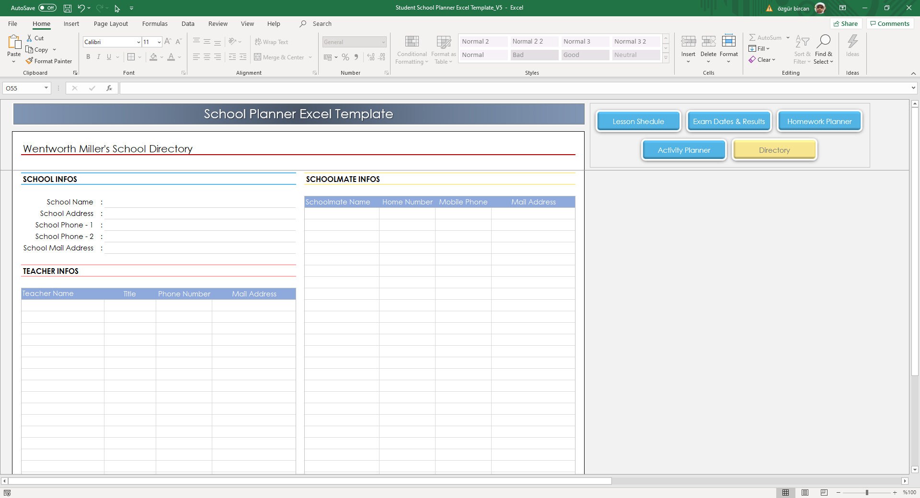Open the Homework Planner sheet

(x=819, y=121)
